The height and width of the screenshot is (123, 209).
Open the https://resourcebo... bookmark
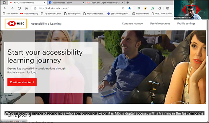coord(94,14)
